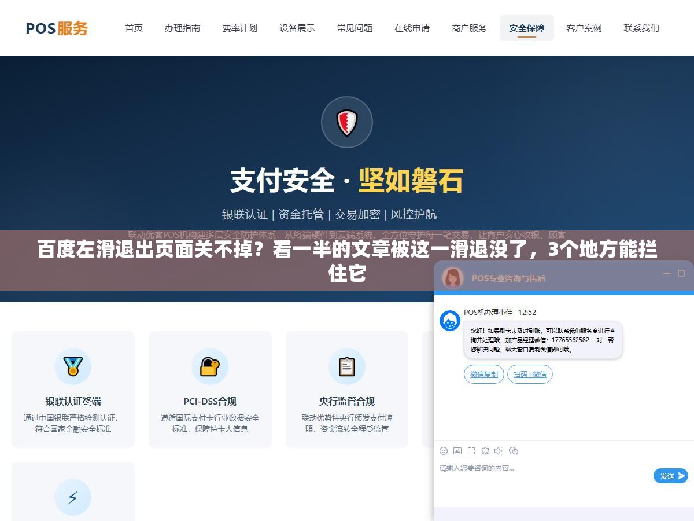Click the chat header agent avatar
Viewport: 694px width, 521px height.
453,277
